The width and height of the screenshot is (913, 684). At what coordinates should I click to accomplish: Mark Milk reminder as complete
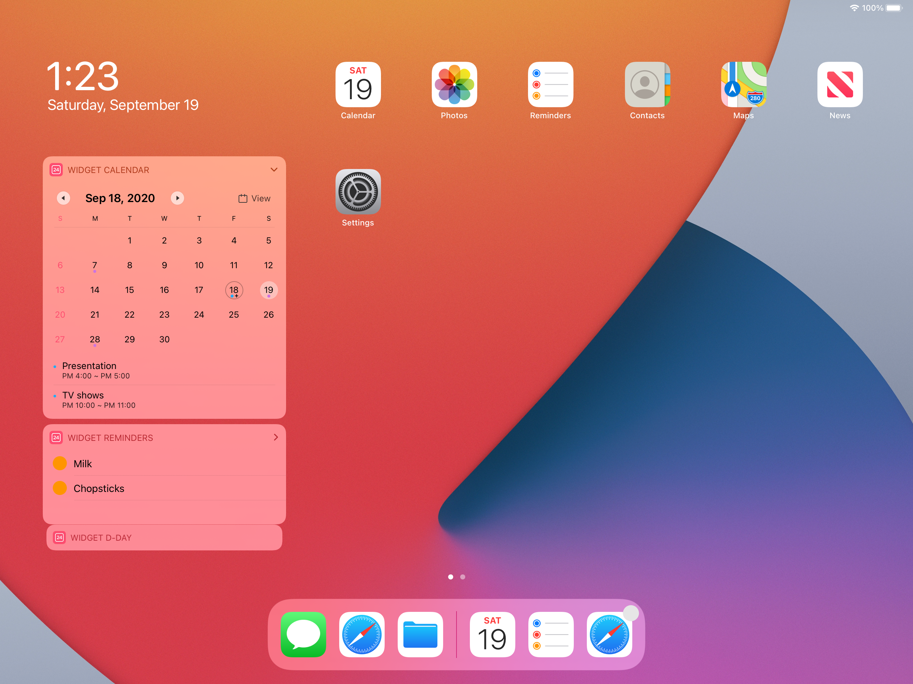pyautogui.click(x=60, y=463)
